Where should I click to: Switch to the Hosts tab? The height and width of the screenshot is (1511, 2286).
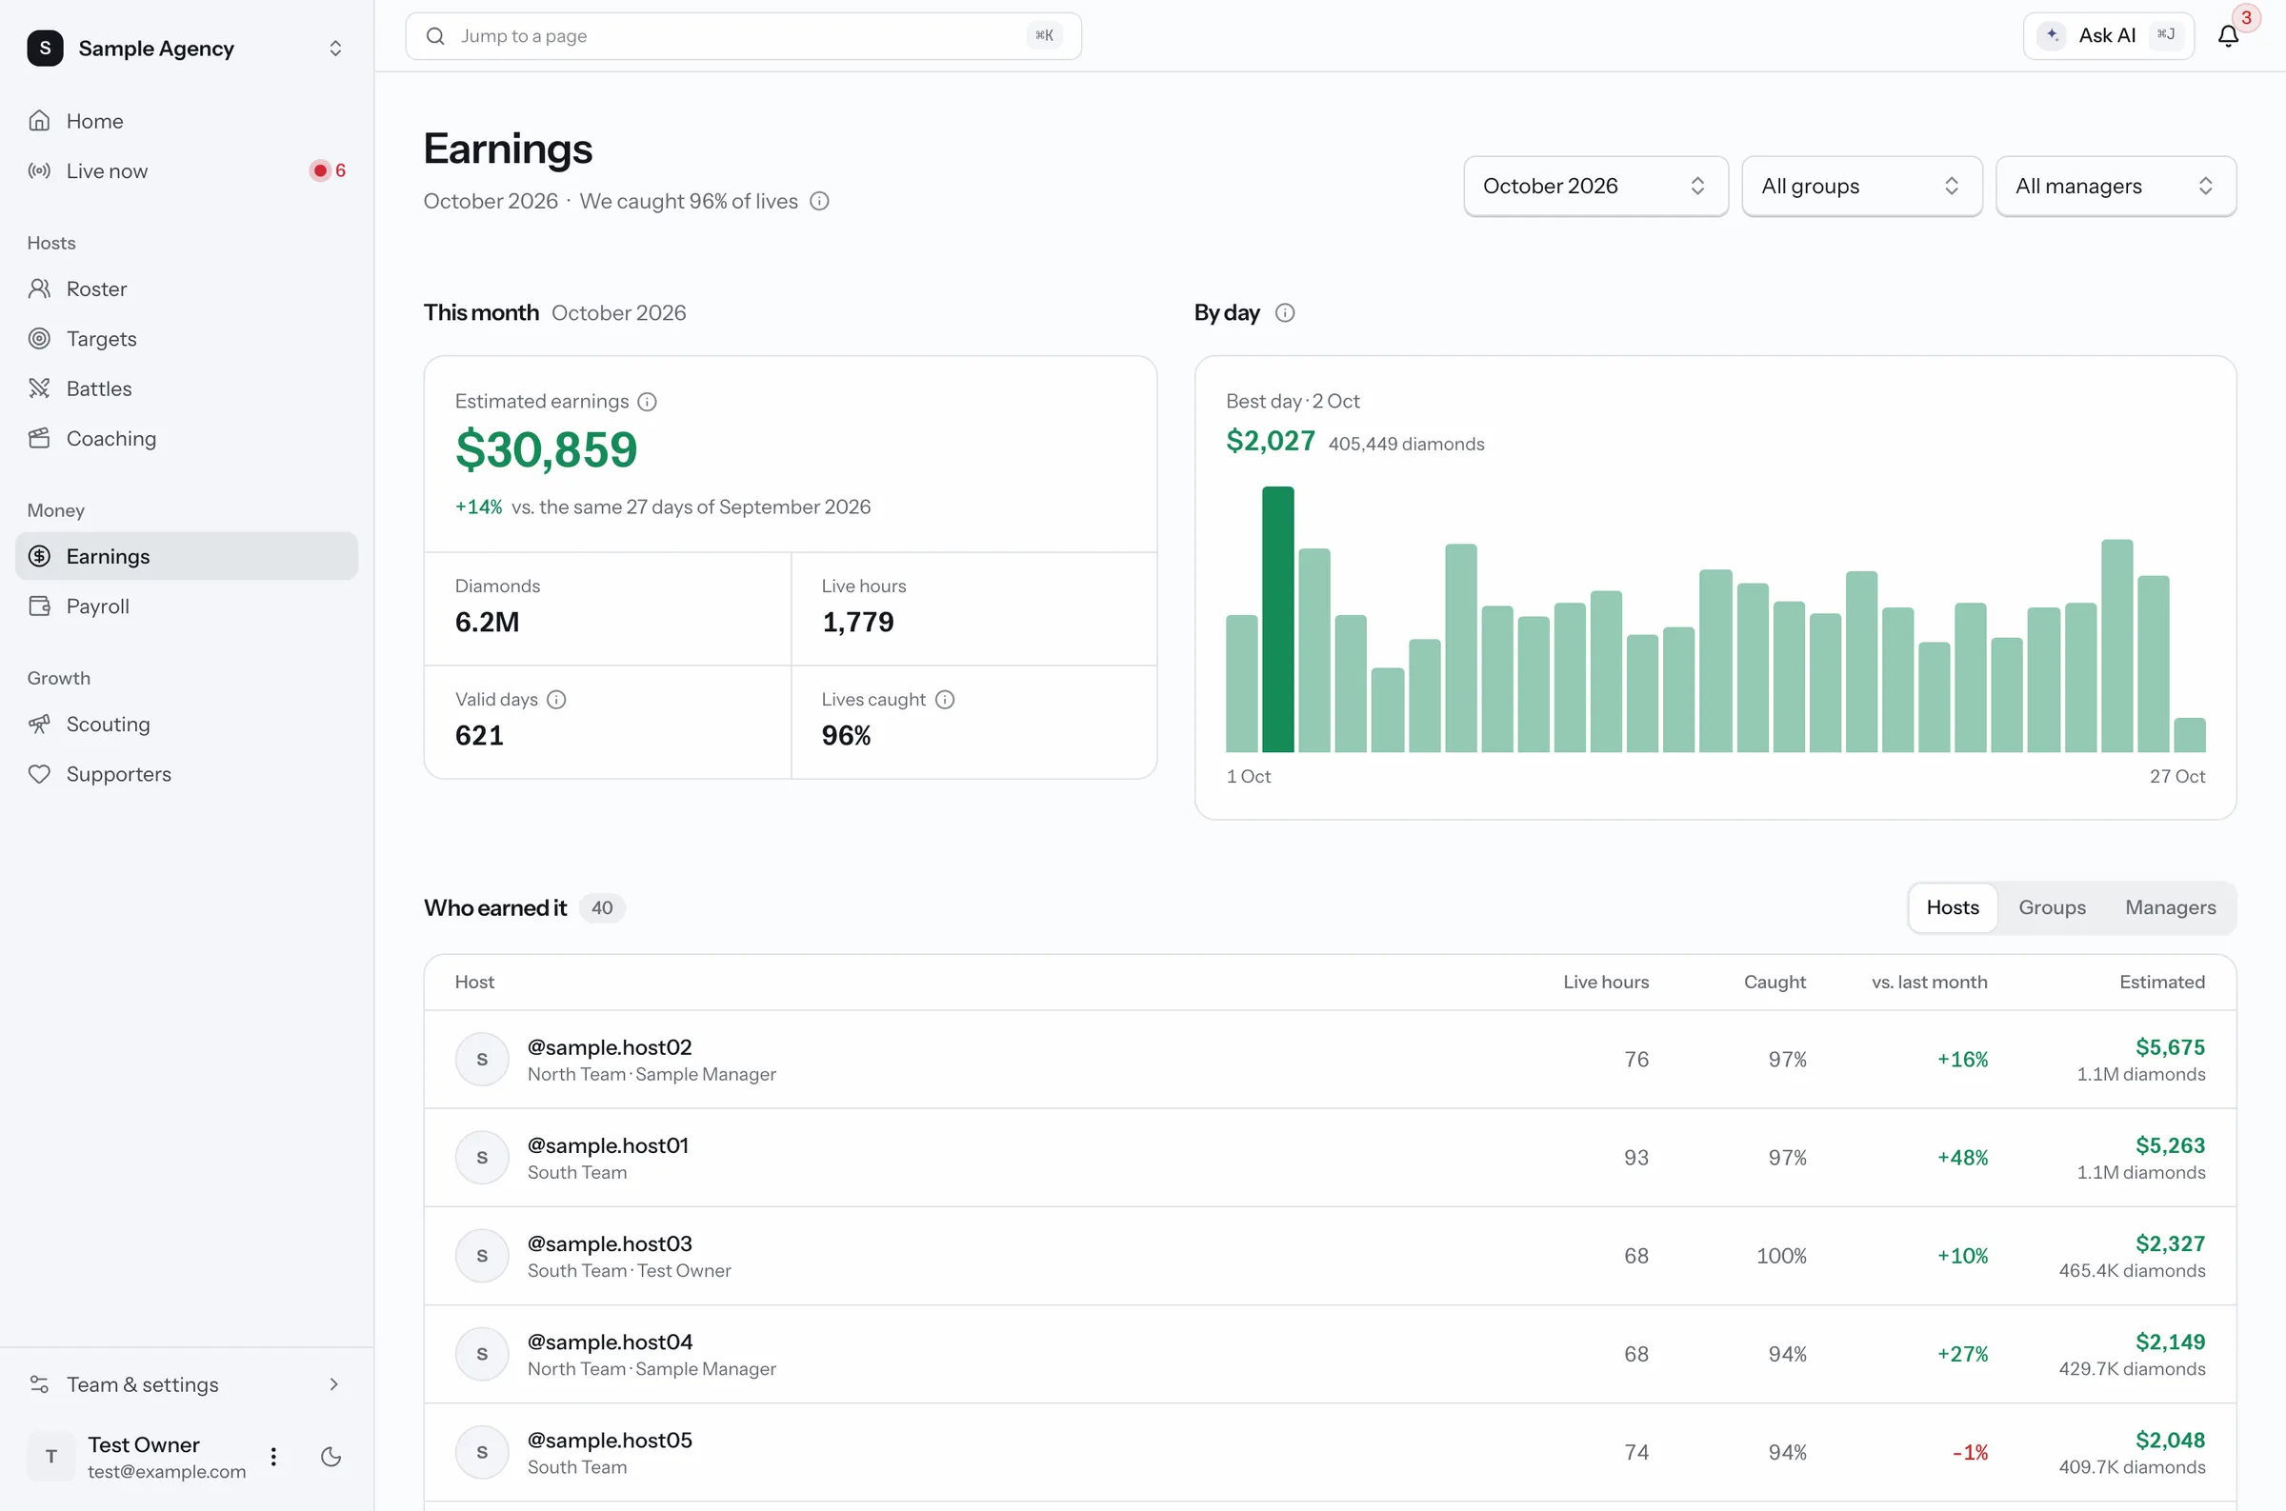(x=1953, y=907)
